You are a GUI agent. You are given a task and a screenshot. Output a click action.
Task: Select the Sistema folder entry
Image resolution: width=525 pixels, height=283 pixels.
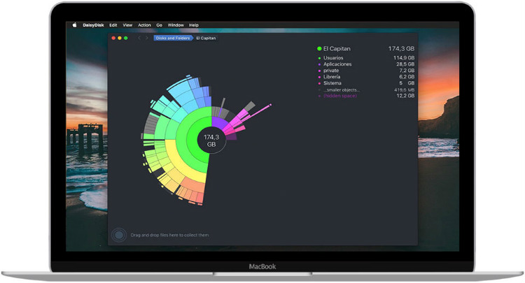366,83
